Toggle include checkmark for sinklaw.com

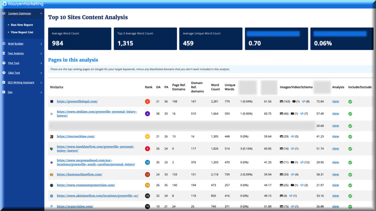point(350,114)
